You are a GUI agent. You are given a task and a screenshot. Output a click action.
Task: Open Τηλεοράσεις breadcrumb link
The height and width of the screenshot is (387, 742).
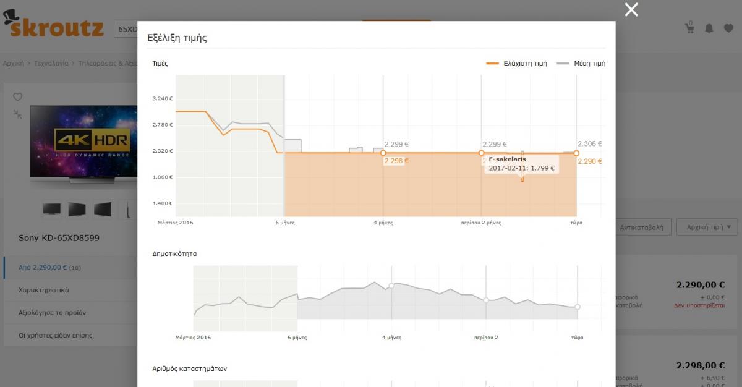coord(108,63)
